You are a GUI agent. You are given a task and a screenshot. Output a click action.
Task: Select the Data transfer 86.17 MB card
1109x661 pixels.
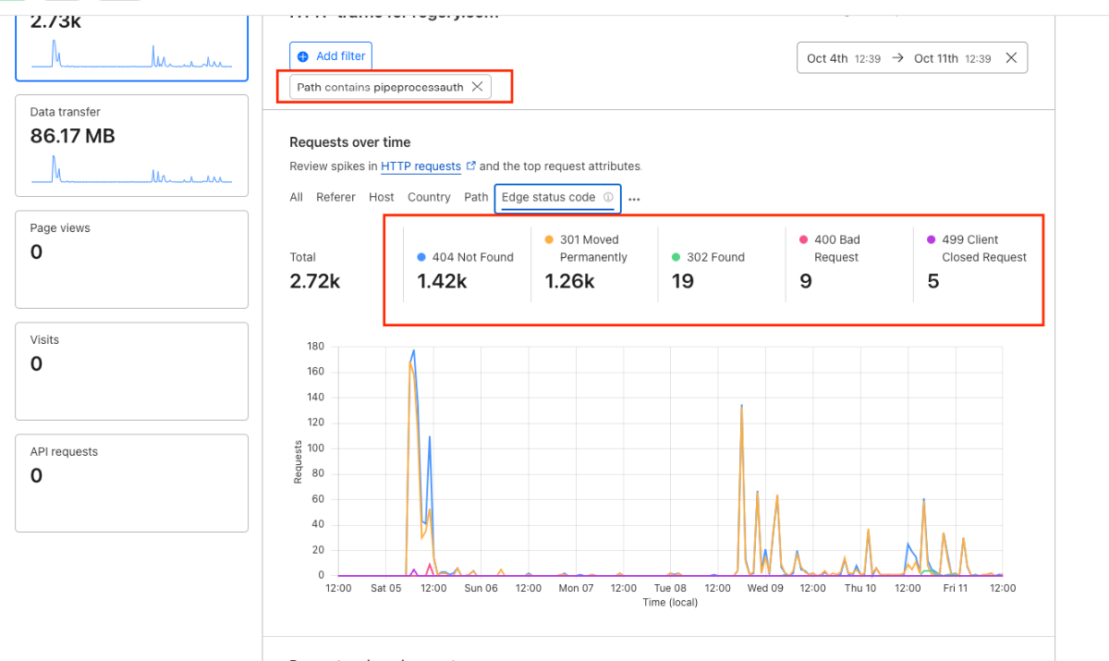(132, 145)
